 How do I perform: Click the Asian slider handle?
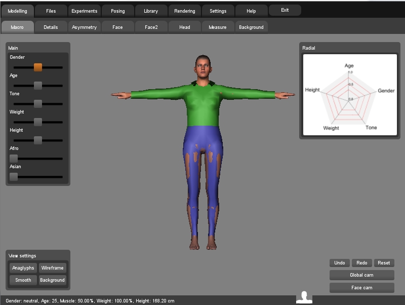click(14, 177)
